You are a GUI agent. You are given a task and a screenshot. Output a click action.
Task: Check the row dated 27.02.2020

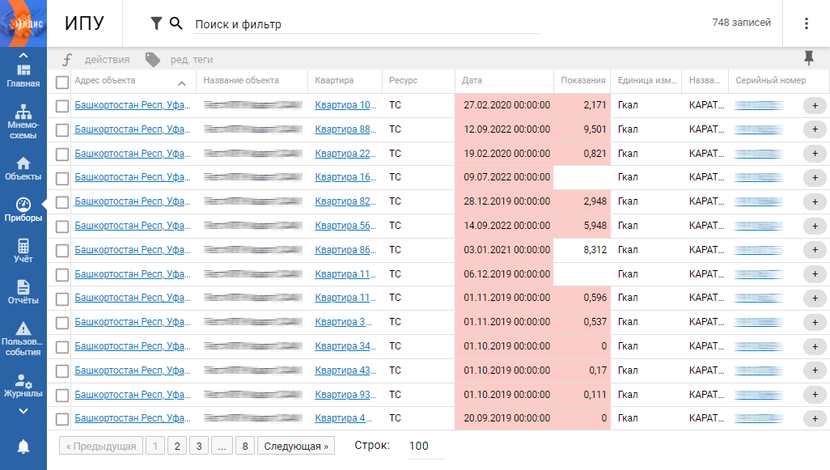62,106
